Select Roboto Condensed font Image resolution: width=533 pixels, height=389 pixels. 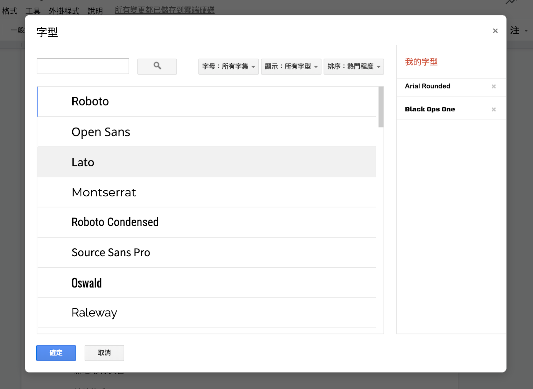(207, 222)
